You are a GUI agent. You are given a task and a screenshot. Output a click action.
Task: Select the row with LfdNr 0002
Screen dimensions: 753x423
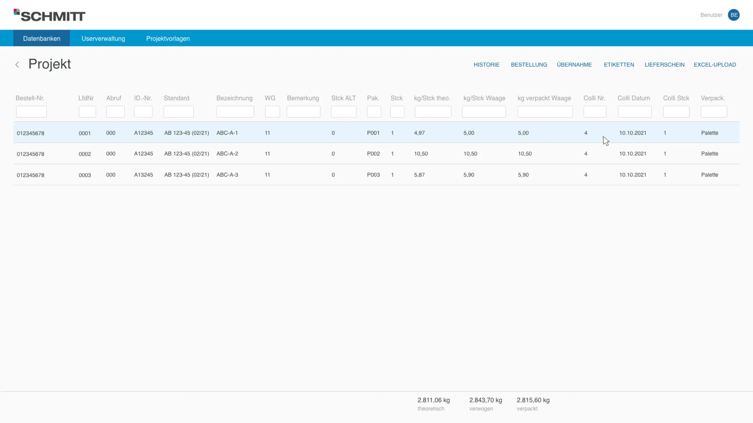tap(376, 154)
